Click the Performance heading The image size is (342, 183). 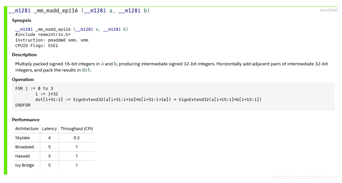click(26, 120)
